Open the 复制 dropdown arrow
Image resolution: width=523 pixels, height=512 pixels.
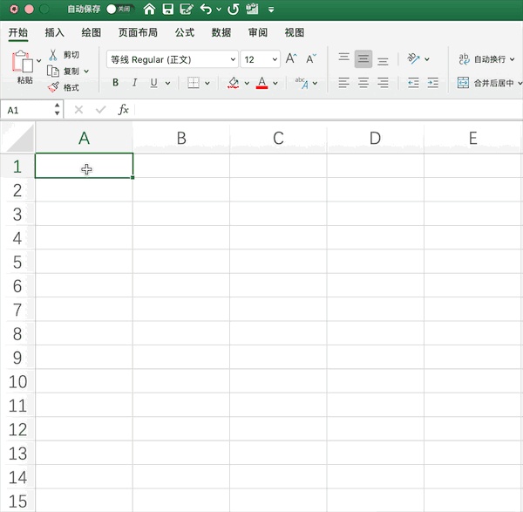pyautogui.click(x=86, y=72)
